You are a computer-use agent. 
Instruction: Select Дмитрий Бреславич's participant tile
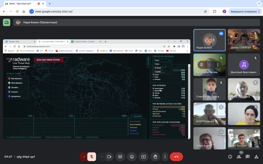244,65
